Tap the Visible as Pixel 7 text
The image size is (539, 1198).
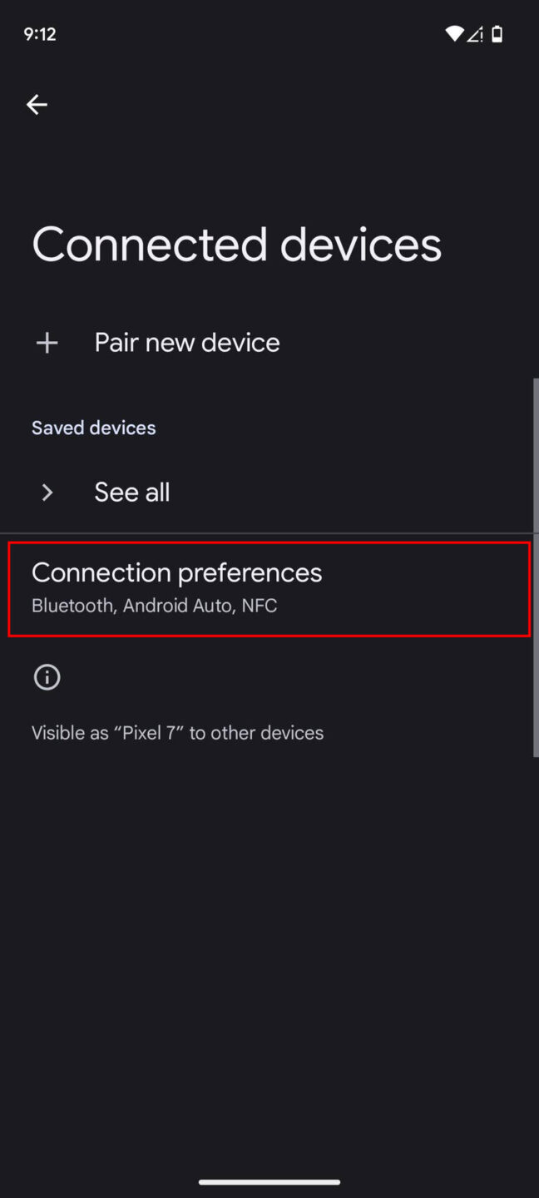tap(177, 732)
